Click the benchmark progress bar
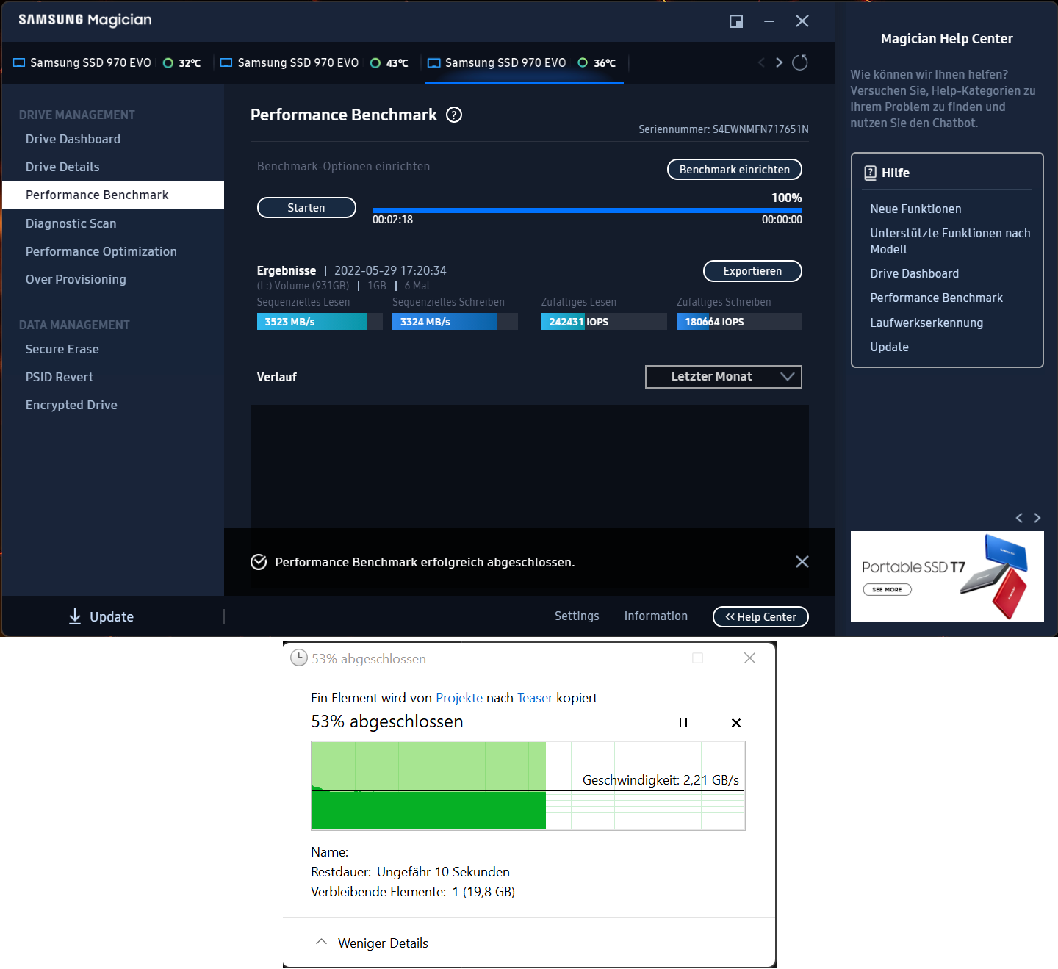The height and width of the screenshot is (969, 1058). 587,210
